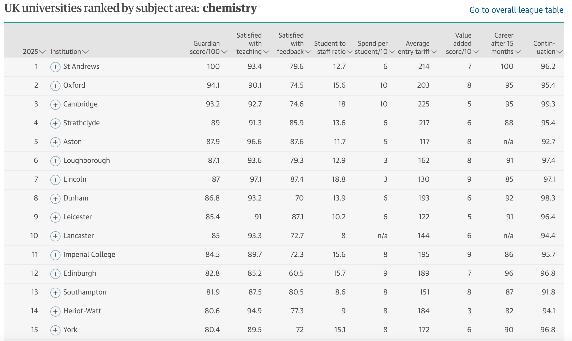Sort by Student to staff ratio
The width and height of the screenshot is (572, 341).
click(333, 48)
